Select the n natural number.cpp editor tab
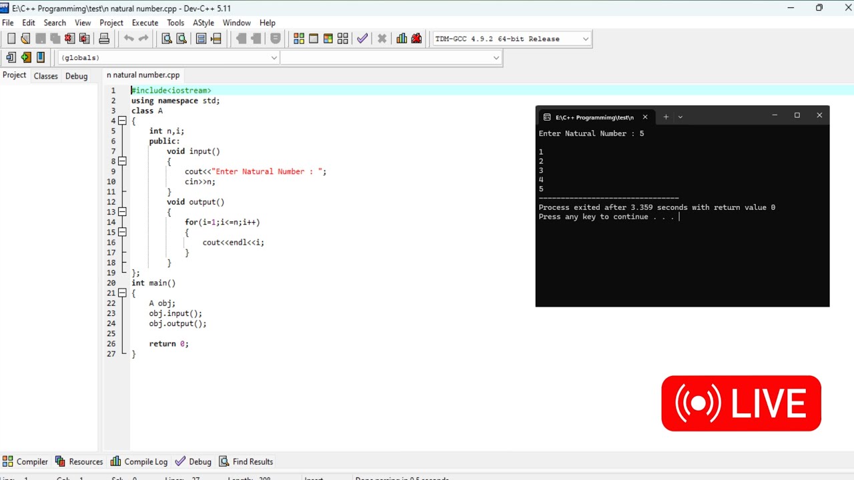The width and height of the screenshot is (854, 480). (143, 75)
